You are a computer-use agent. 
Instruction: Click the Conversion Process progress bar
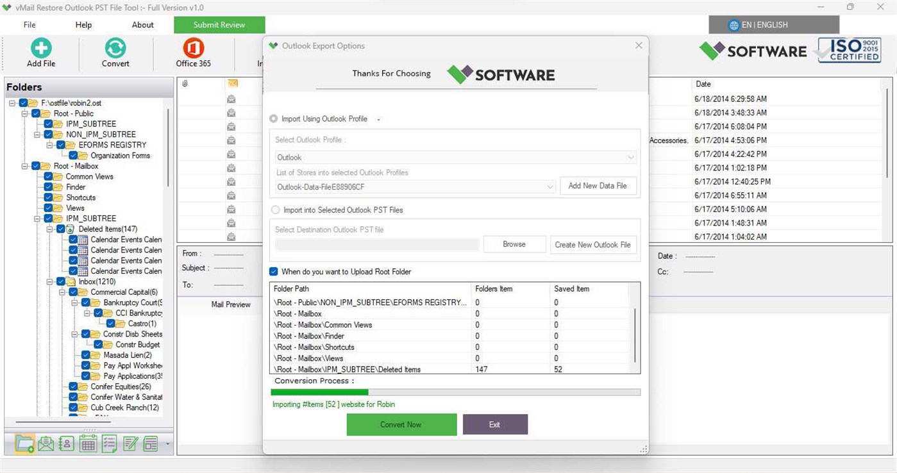(x=455, y=392)
